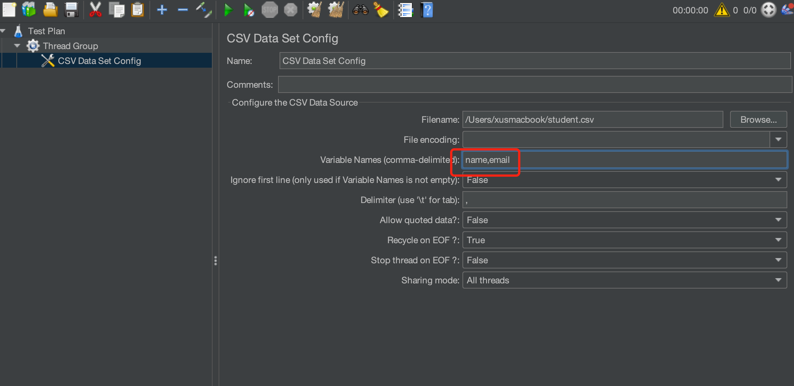Toggle the expand tree arrows icon
Image resolution: width=794 pixels, height=386 pixels.
point(203,10)
